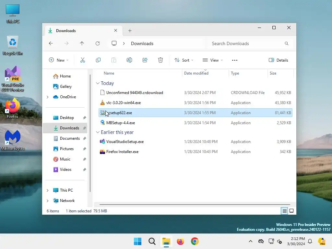Refresh the Downloads folder

click(98, 43)
